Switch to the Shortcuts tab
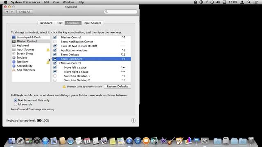The width and height of the screenshot is (262, 147). (x=73, y=23)
